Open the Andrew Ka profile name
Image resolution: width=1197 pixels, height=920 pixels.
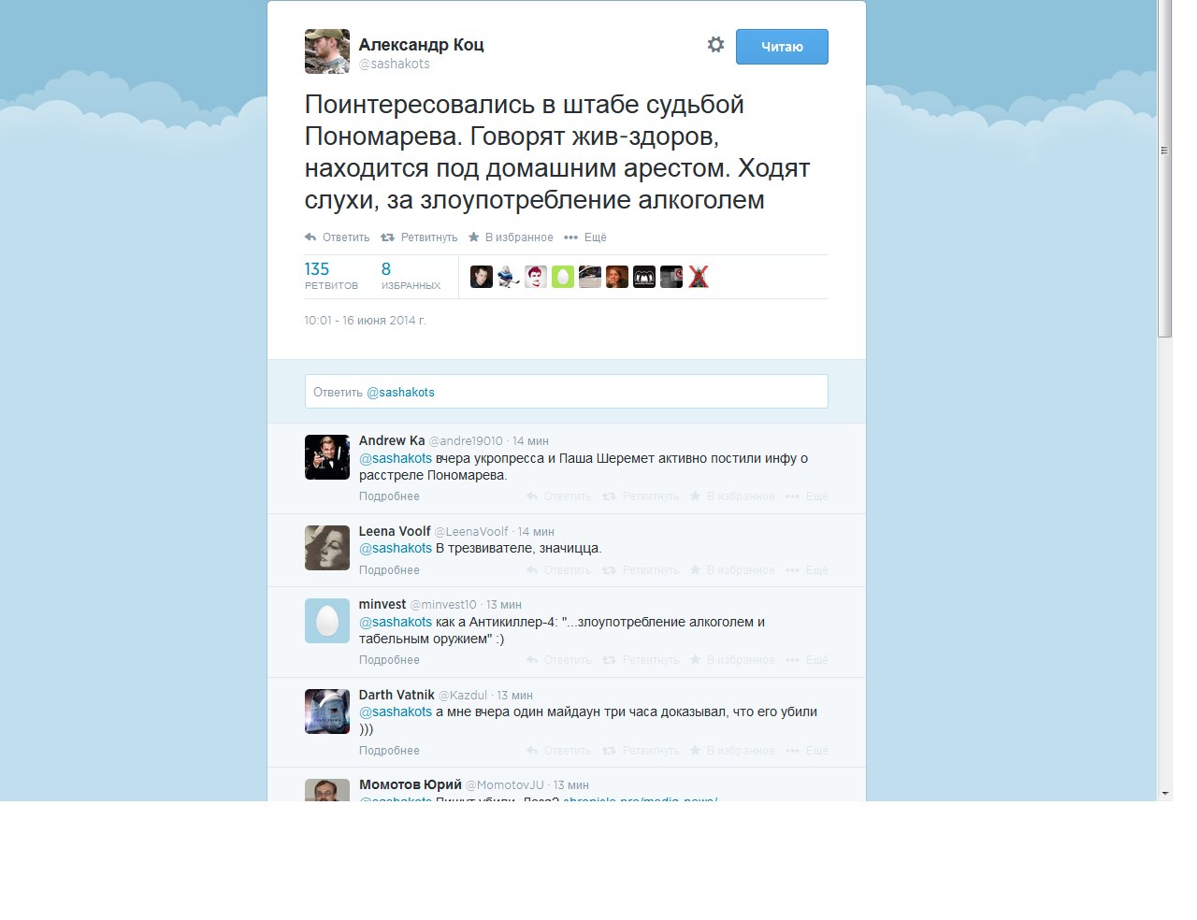(x=392, y=440)
